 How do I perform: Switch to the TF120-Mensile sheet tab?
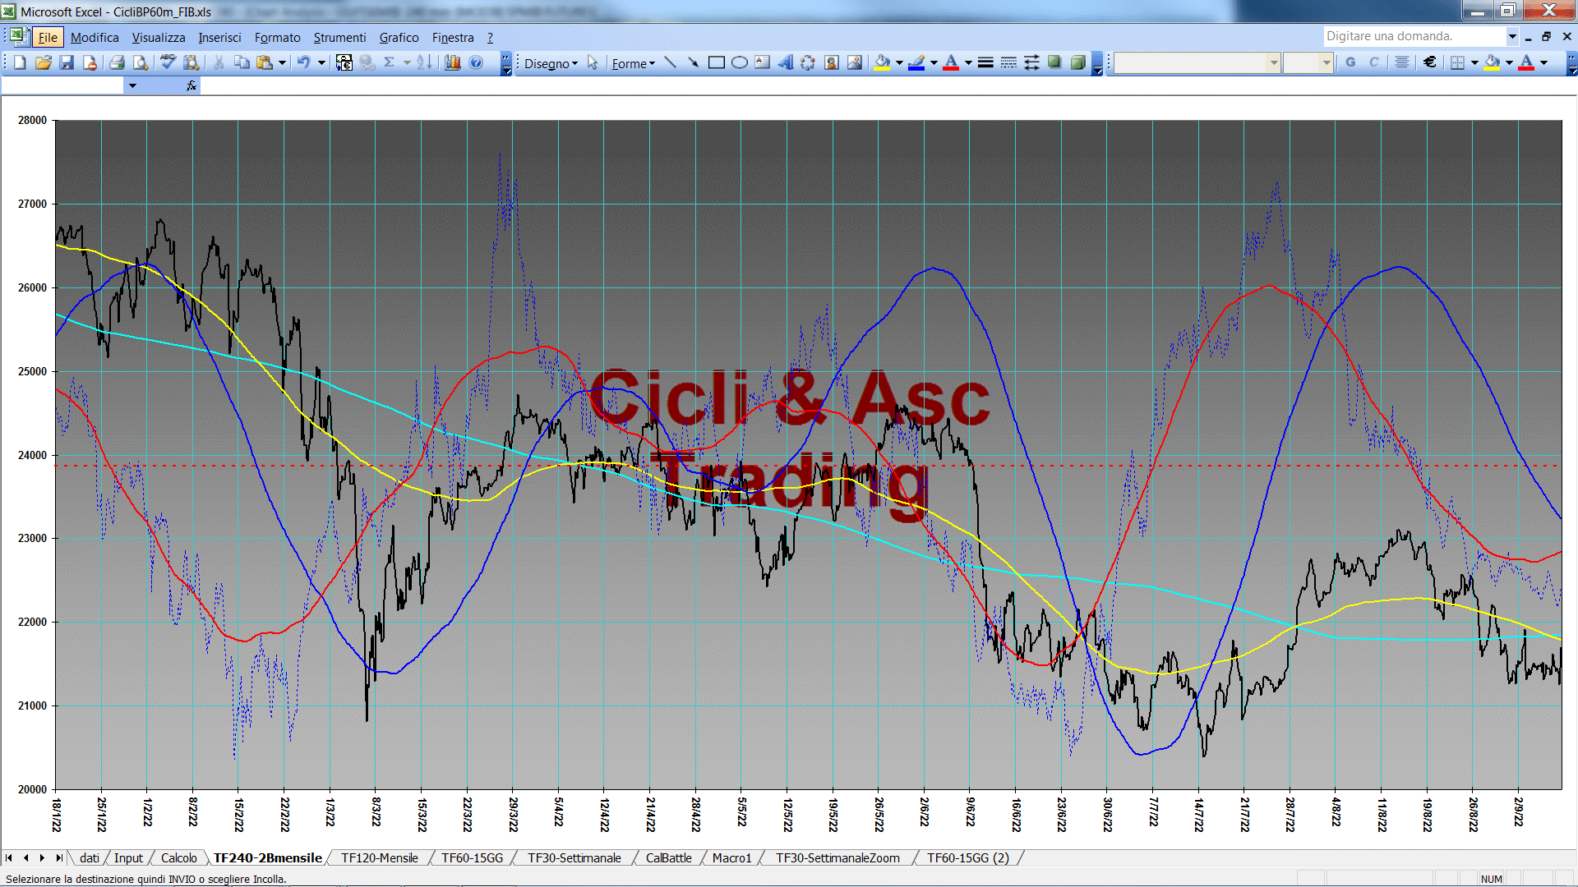point(380,857)
